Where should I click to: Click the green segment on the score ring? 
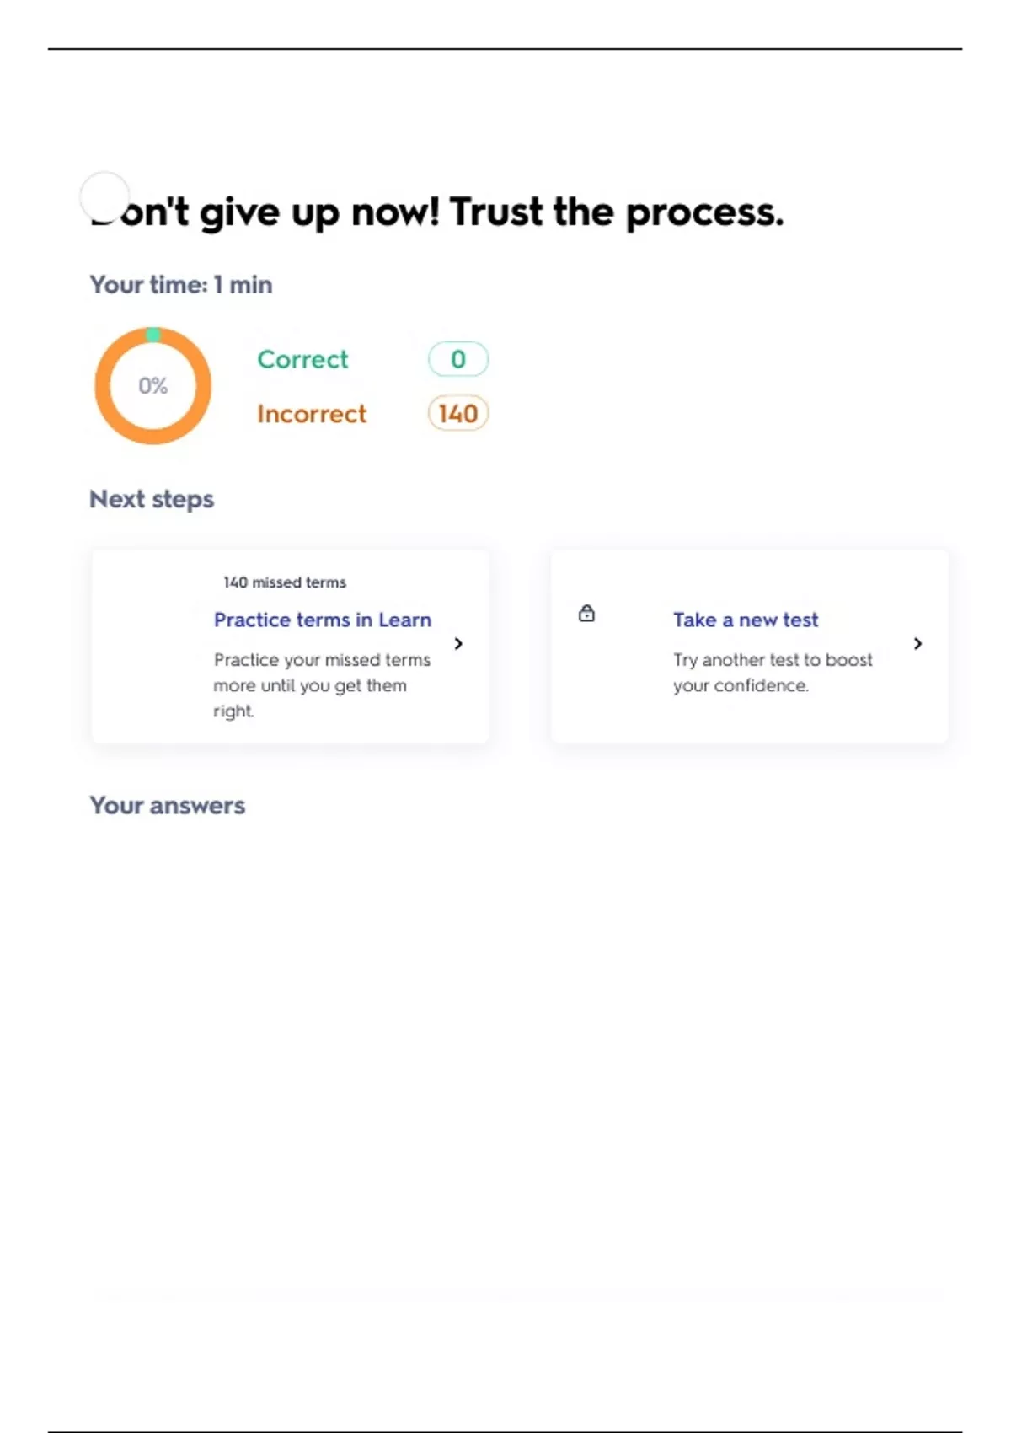click(x=153, y=335)
